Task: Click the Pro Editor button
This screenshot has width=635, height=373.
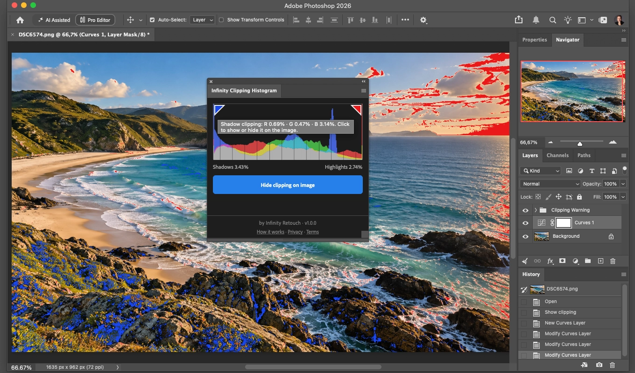Action: tap(95, 20)
